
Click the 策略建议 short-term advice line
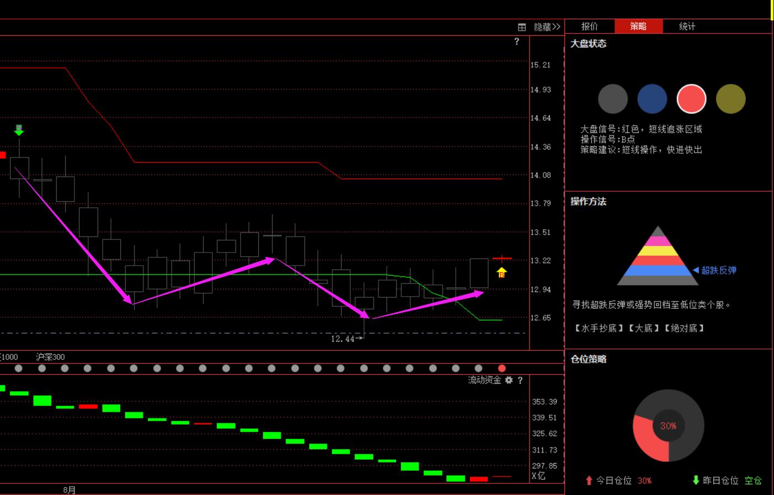[x=641, y=150]
